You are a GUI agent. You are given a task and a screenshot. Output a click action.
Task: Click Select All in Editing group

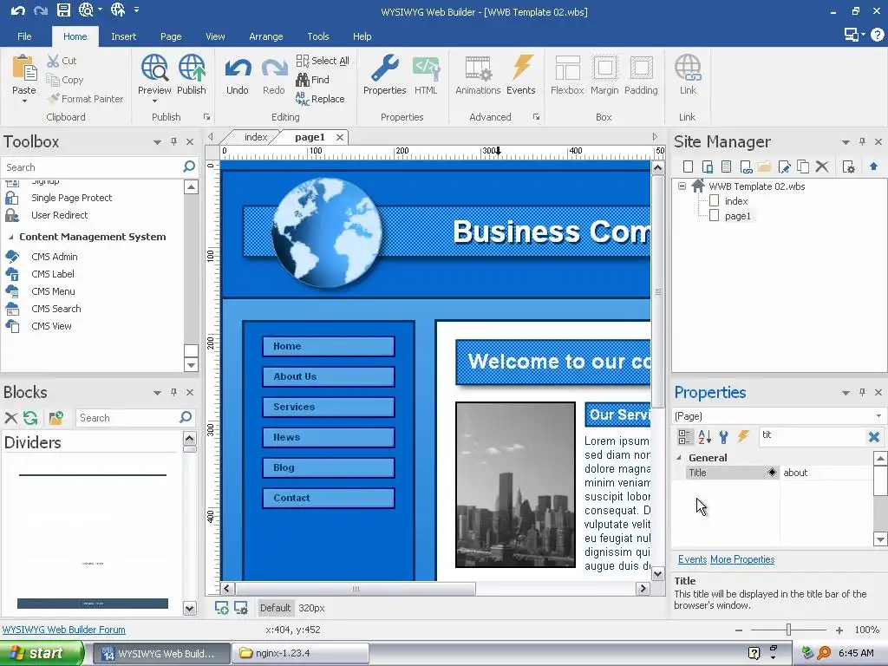click(x=323, y=61)
